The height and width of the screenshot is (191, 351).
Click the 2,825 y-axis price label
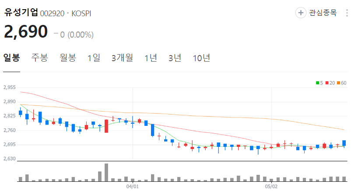click(x=9, y=116)
